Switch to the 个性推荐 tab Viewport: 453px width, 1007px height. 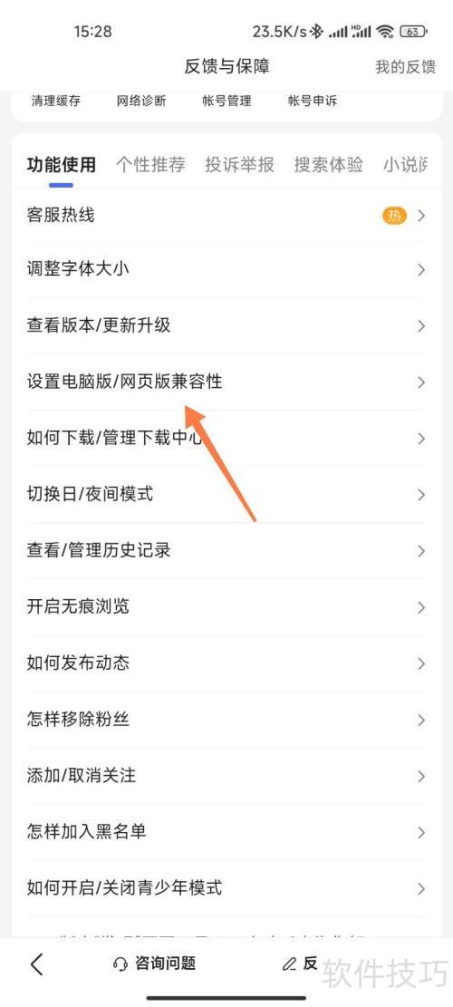point(150,164)
